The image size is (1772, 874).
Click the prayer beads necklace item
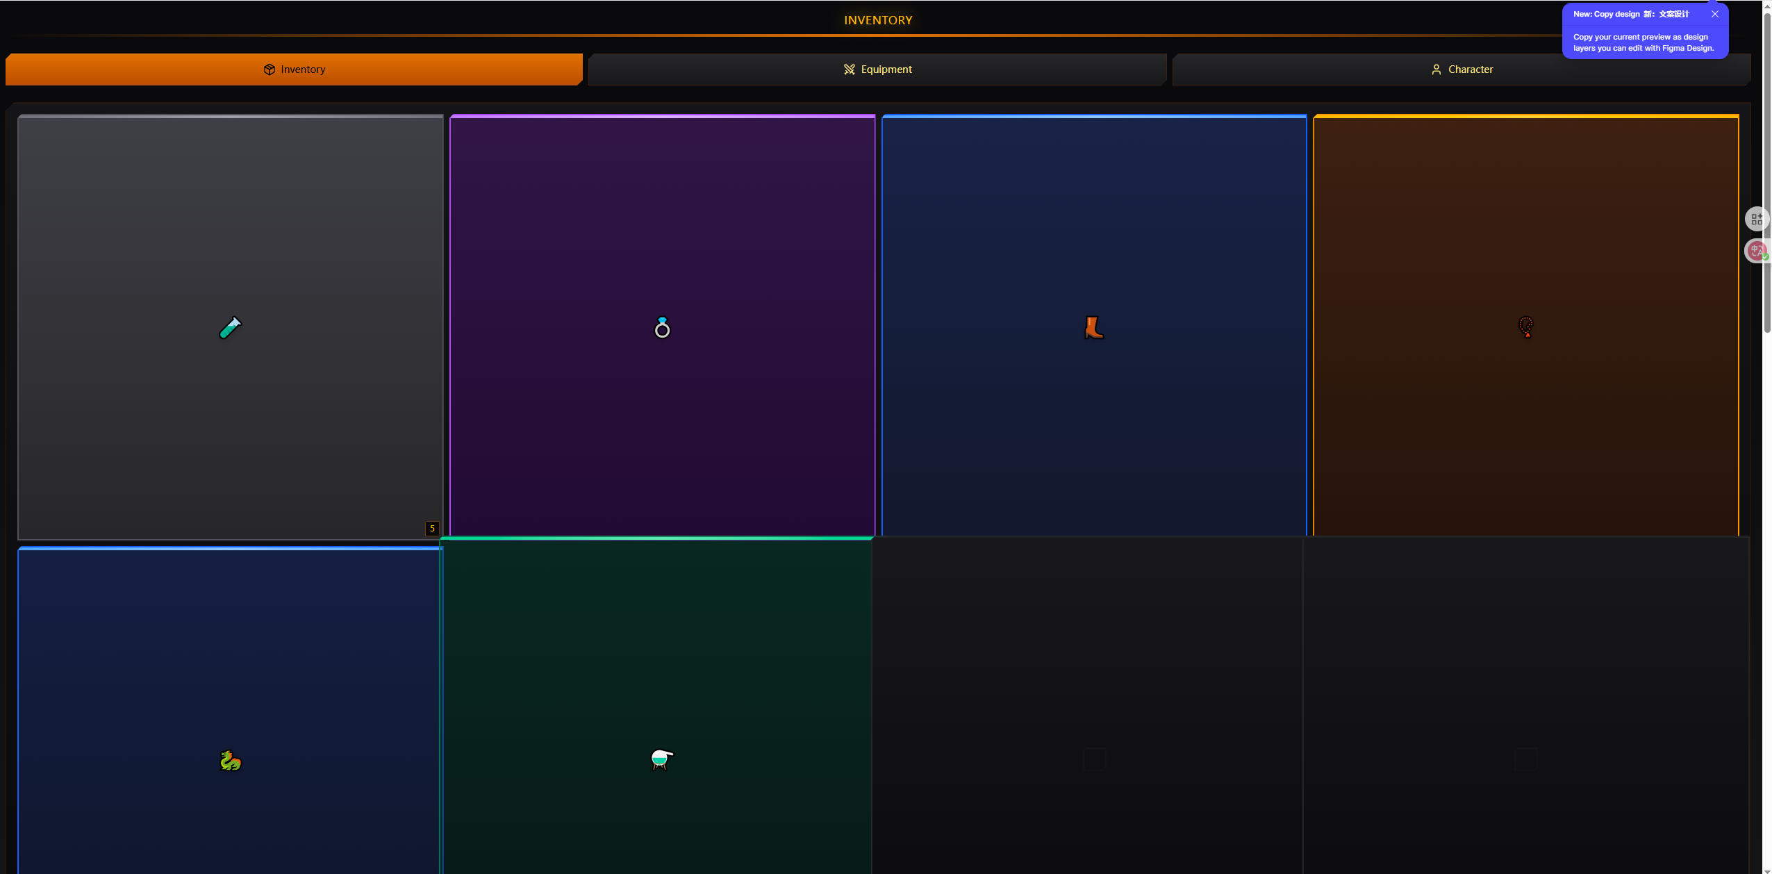click(x=1525, y=327)
